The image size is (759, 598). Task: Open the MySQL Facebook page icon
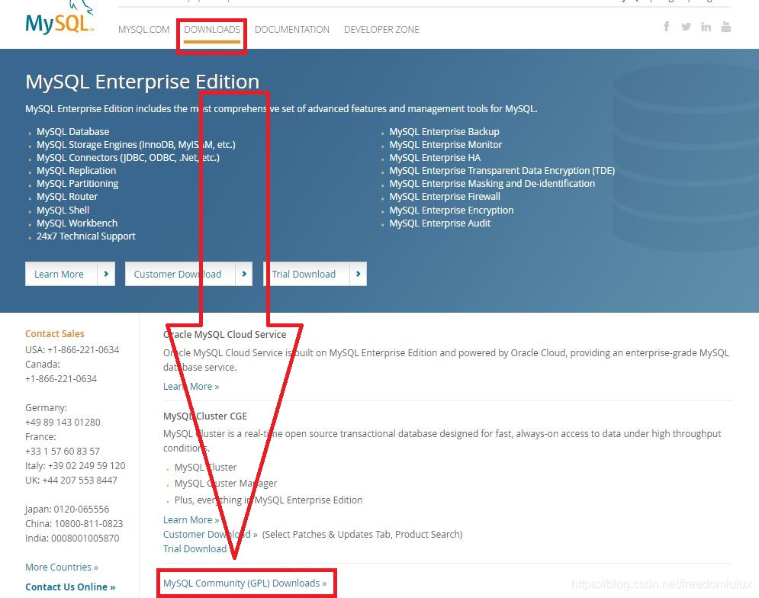tap(667, 26)
